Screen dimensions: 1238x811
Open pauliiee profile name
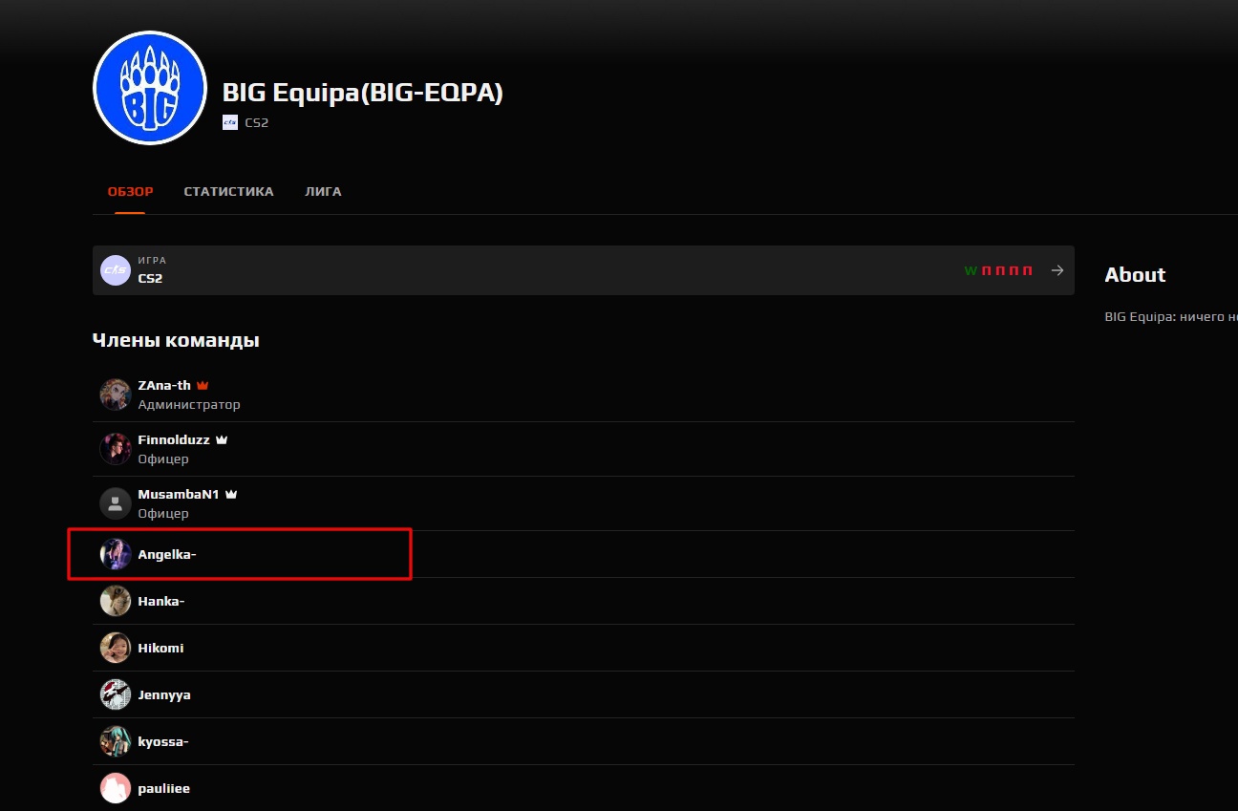(x=164, y=789)
